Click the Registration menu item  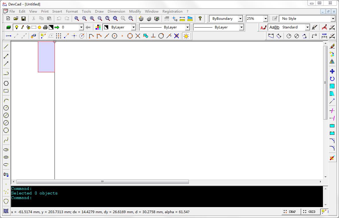coord(172,11)
